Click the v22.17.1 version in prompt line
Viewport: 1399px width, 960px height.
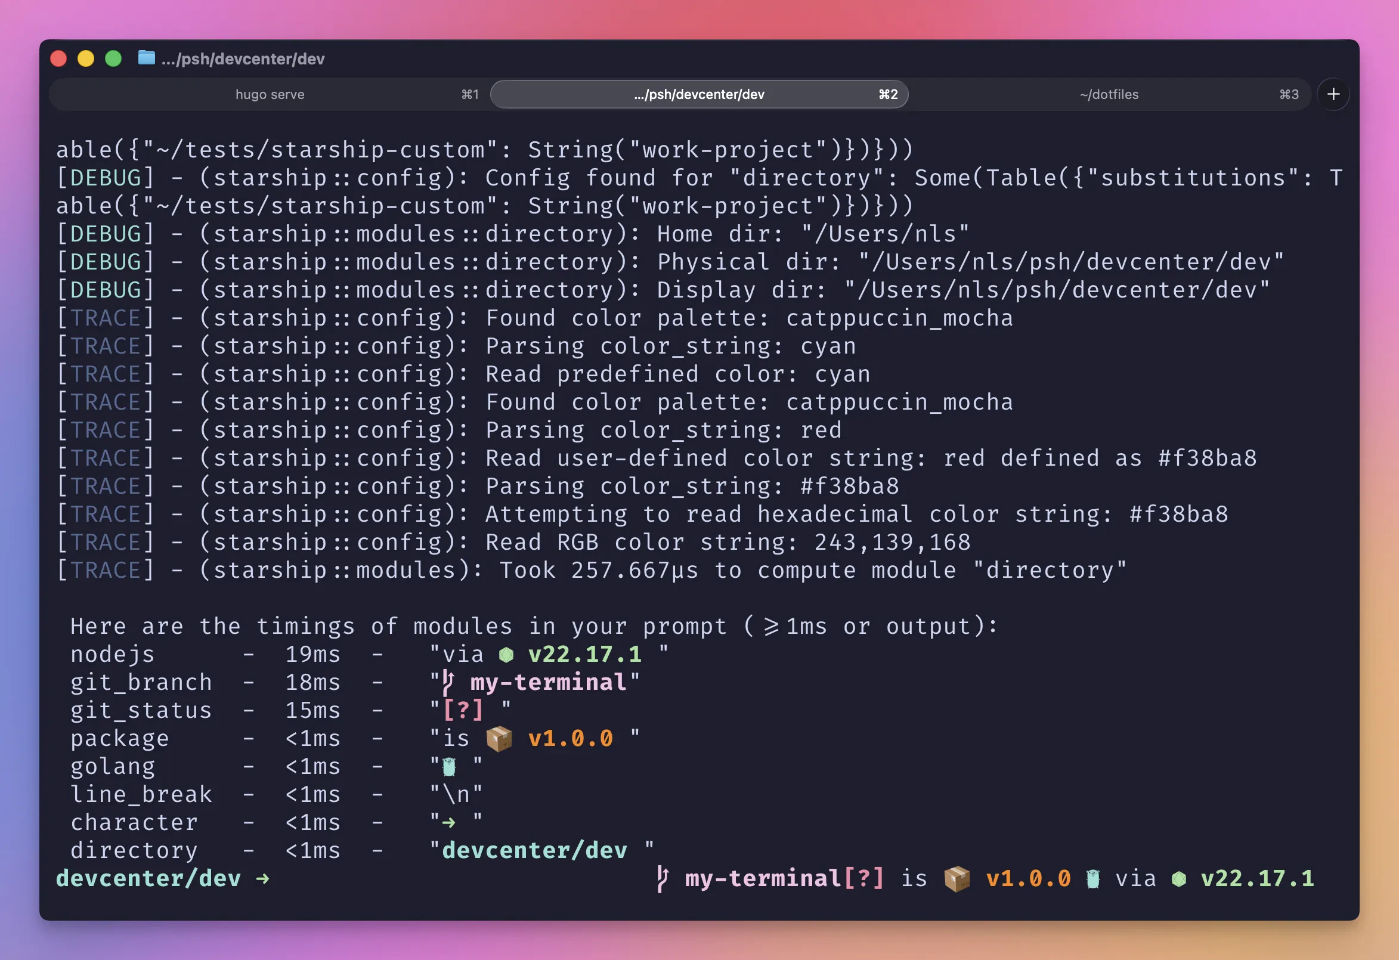[1257, 879]
